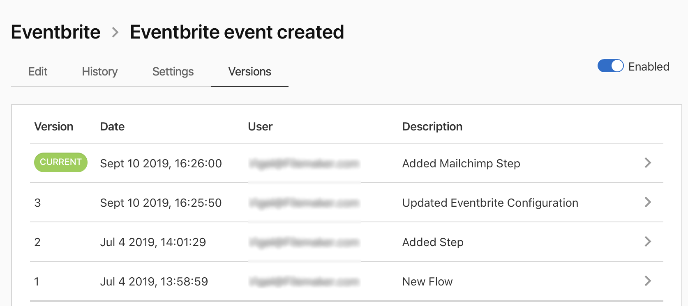Click the Description column header
The image size is (688, 306).
432,126
